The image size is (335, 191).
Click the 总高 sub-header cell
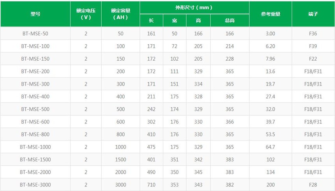pyautogui.click(x=229, y=21)
